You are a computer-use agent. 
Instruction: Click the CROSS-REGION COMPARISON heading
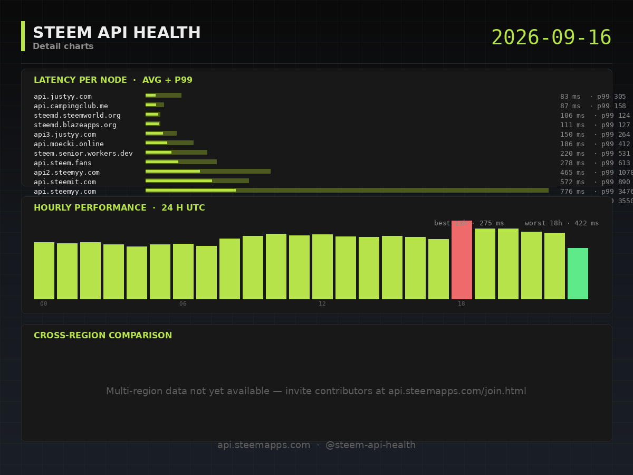[x=103, y=336]
